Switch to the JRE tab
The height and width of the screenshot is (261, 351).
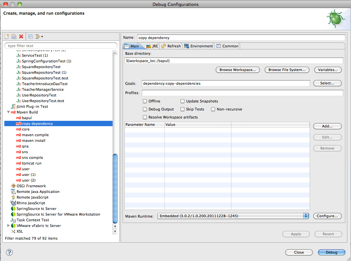(x=152, y=46)
